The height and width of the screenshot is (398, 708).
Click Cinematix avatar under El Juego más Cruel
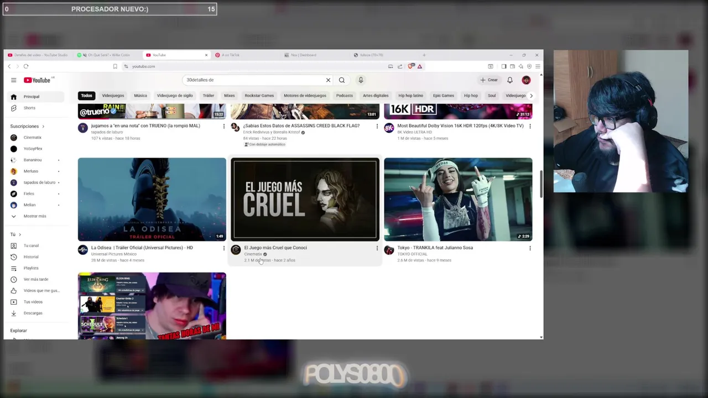[236, 250]
